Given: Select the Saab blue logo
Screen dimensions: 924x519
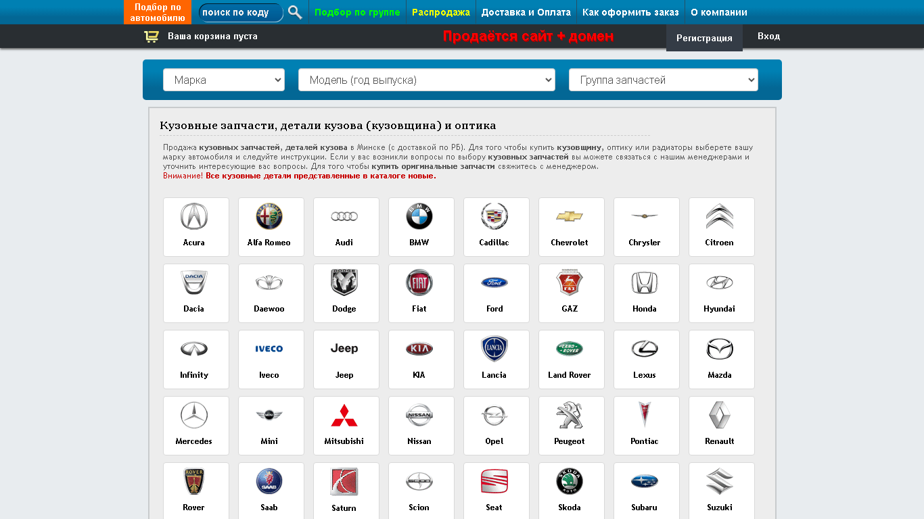Looking at the screenshot, I should tap(269, 481).
